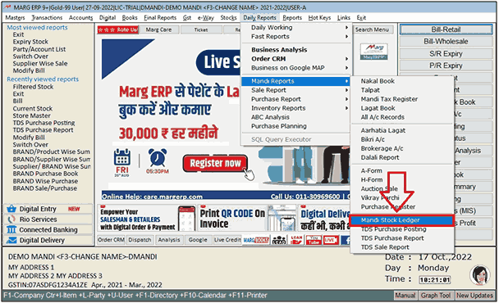This screenshot has height=303, width=499.
Task: Open the YouTube icon
Action: coord(314,240)
